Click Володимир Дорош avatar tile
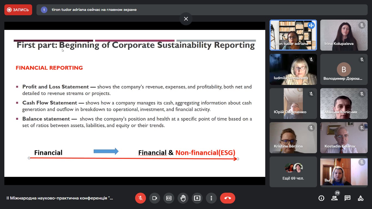The image size is (372, 209). tap(344, 69)
